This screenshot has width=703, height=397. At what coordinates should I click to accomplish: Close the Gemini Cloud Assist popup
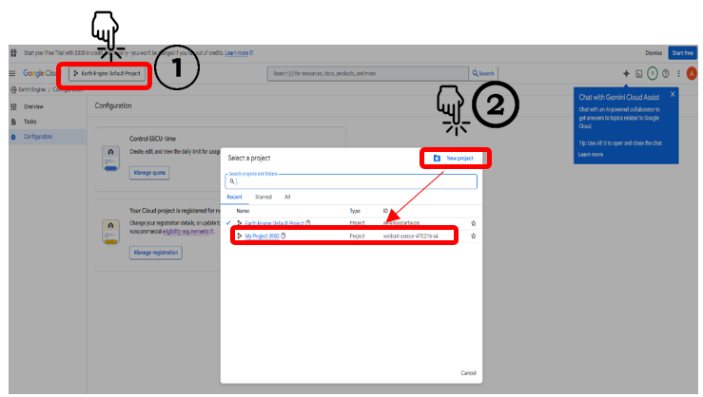coord(673,94)
